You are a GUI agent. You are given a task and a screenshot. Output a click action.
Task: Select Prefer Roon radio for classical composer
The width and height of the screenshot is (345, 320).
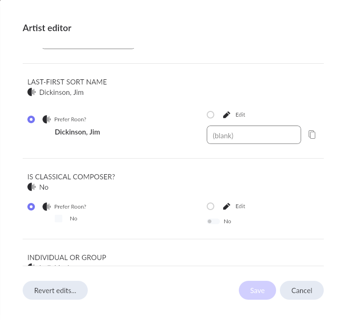(x=31, y=207)
